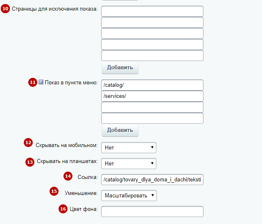The height and width of the screenshot is (224, 262).
Task: Open the "Скрывать на планшетах" dropdown
Action: pos(129,163)
